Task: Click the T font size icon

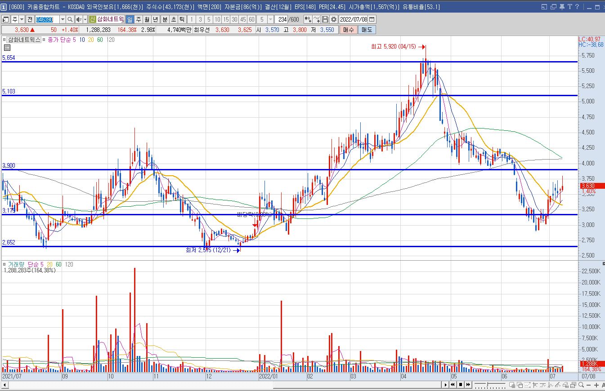Action: tap(570, 7)
